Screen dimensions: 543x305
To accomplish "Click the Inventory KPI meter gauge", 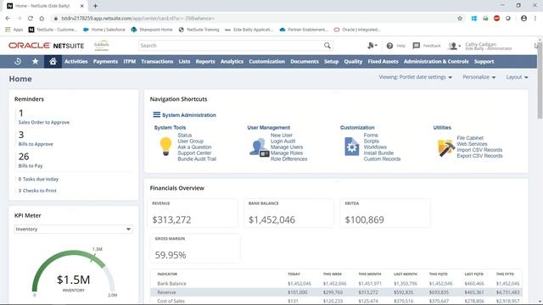I will tap(74, 271).
